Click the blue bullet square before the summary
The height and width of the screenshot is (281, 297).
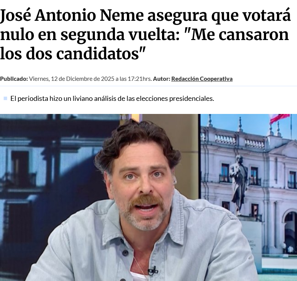(x=5, y=98)
